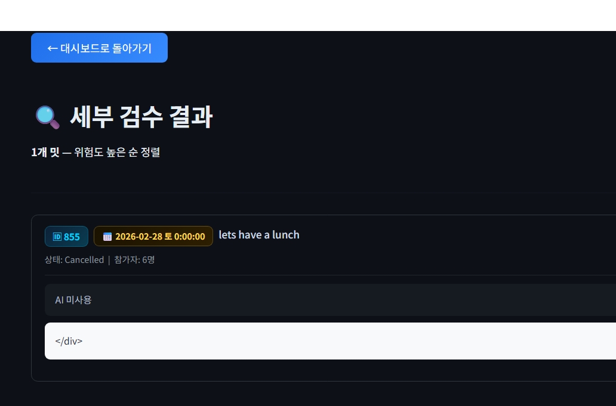Click the 'lets have a lunch' title
This screenshot has width=616, height=406.
(x=259, y=234)
